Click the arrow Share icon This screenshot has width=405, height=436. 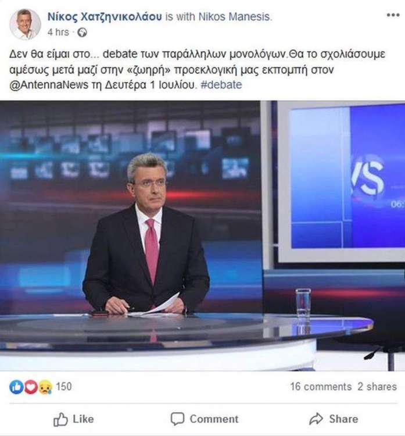[x=316, y=419]
